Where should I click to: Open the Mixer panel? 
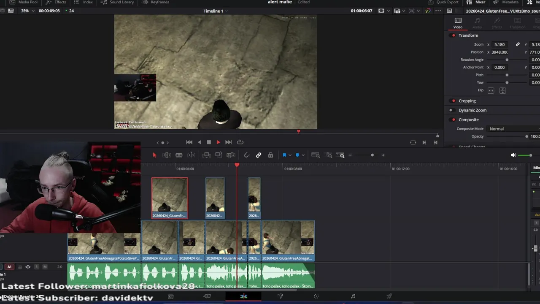point(476,2)
